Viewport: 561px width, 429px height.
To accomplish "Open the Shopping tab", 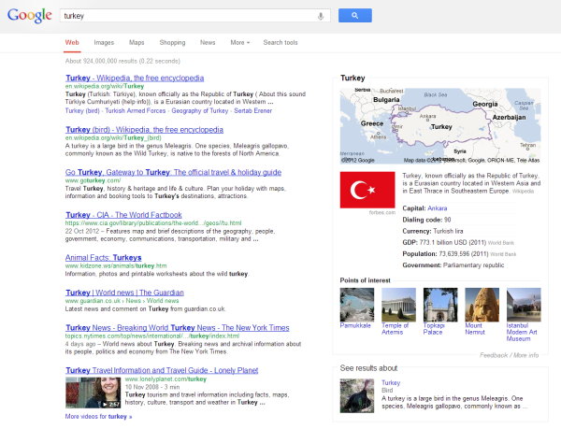I will [172, 43].
